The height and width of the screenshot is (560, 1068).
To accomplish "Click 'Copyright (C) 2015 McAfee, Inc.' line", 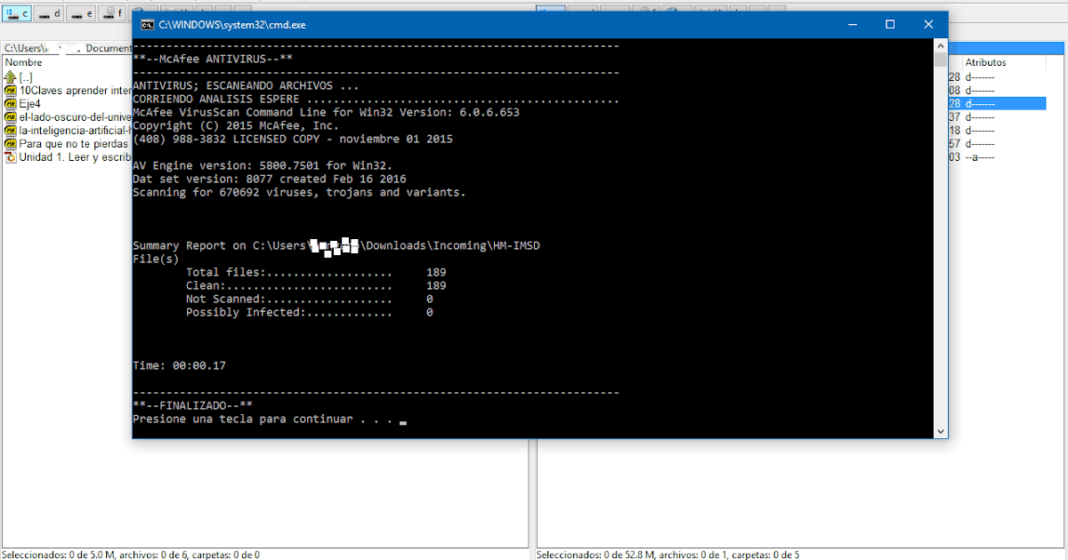I will 236,126.
